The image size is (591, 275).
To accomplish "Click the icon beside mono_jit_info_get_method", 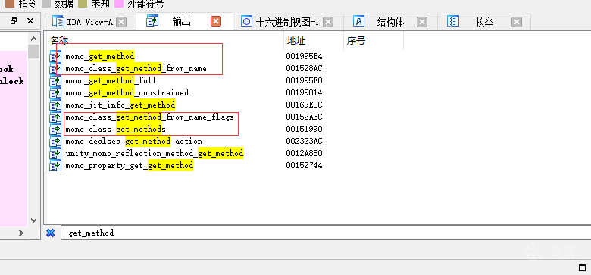I will pos(55,105).
